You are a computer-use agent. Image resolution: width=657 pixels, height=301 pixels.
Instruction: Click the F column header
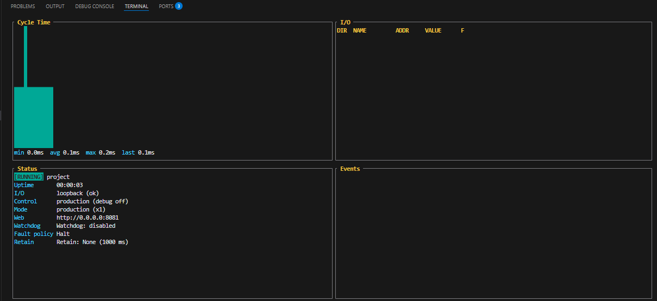[462, 31]
